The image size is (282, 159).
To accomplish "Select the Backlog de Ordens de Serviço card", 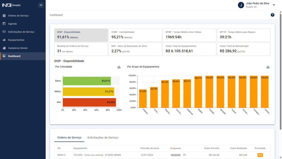I will [81, 49].
